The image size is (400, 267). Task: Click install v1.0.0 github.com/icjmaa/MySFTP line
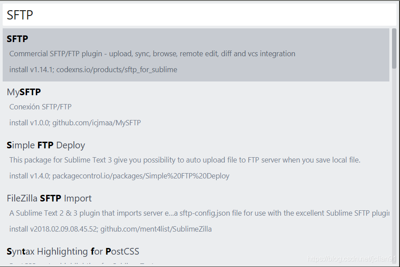pyautogui.click(x=75, y=123)
